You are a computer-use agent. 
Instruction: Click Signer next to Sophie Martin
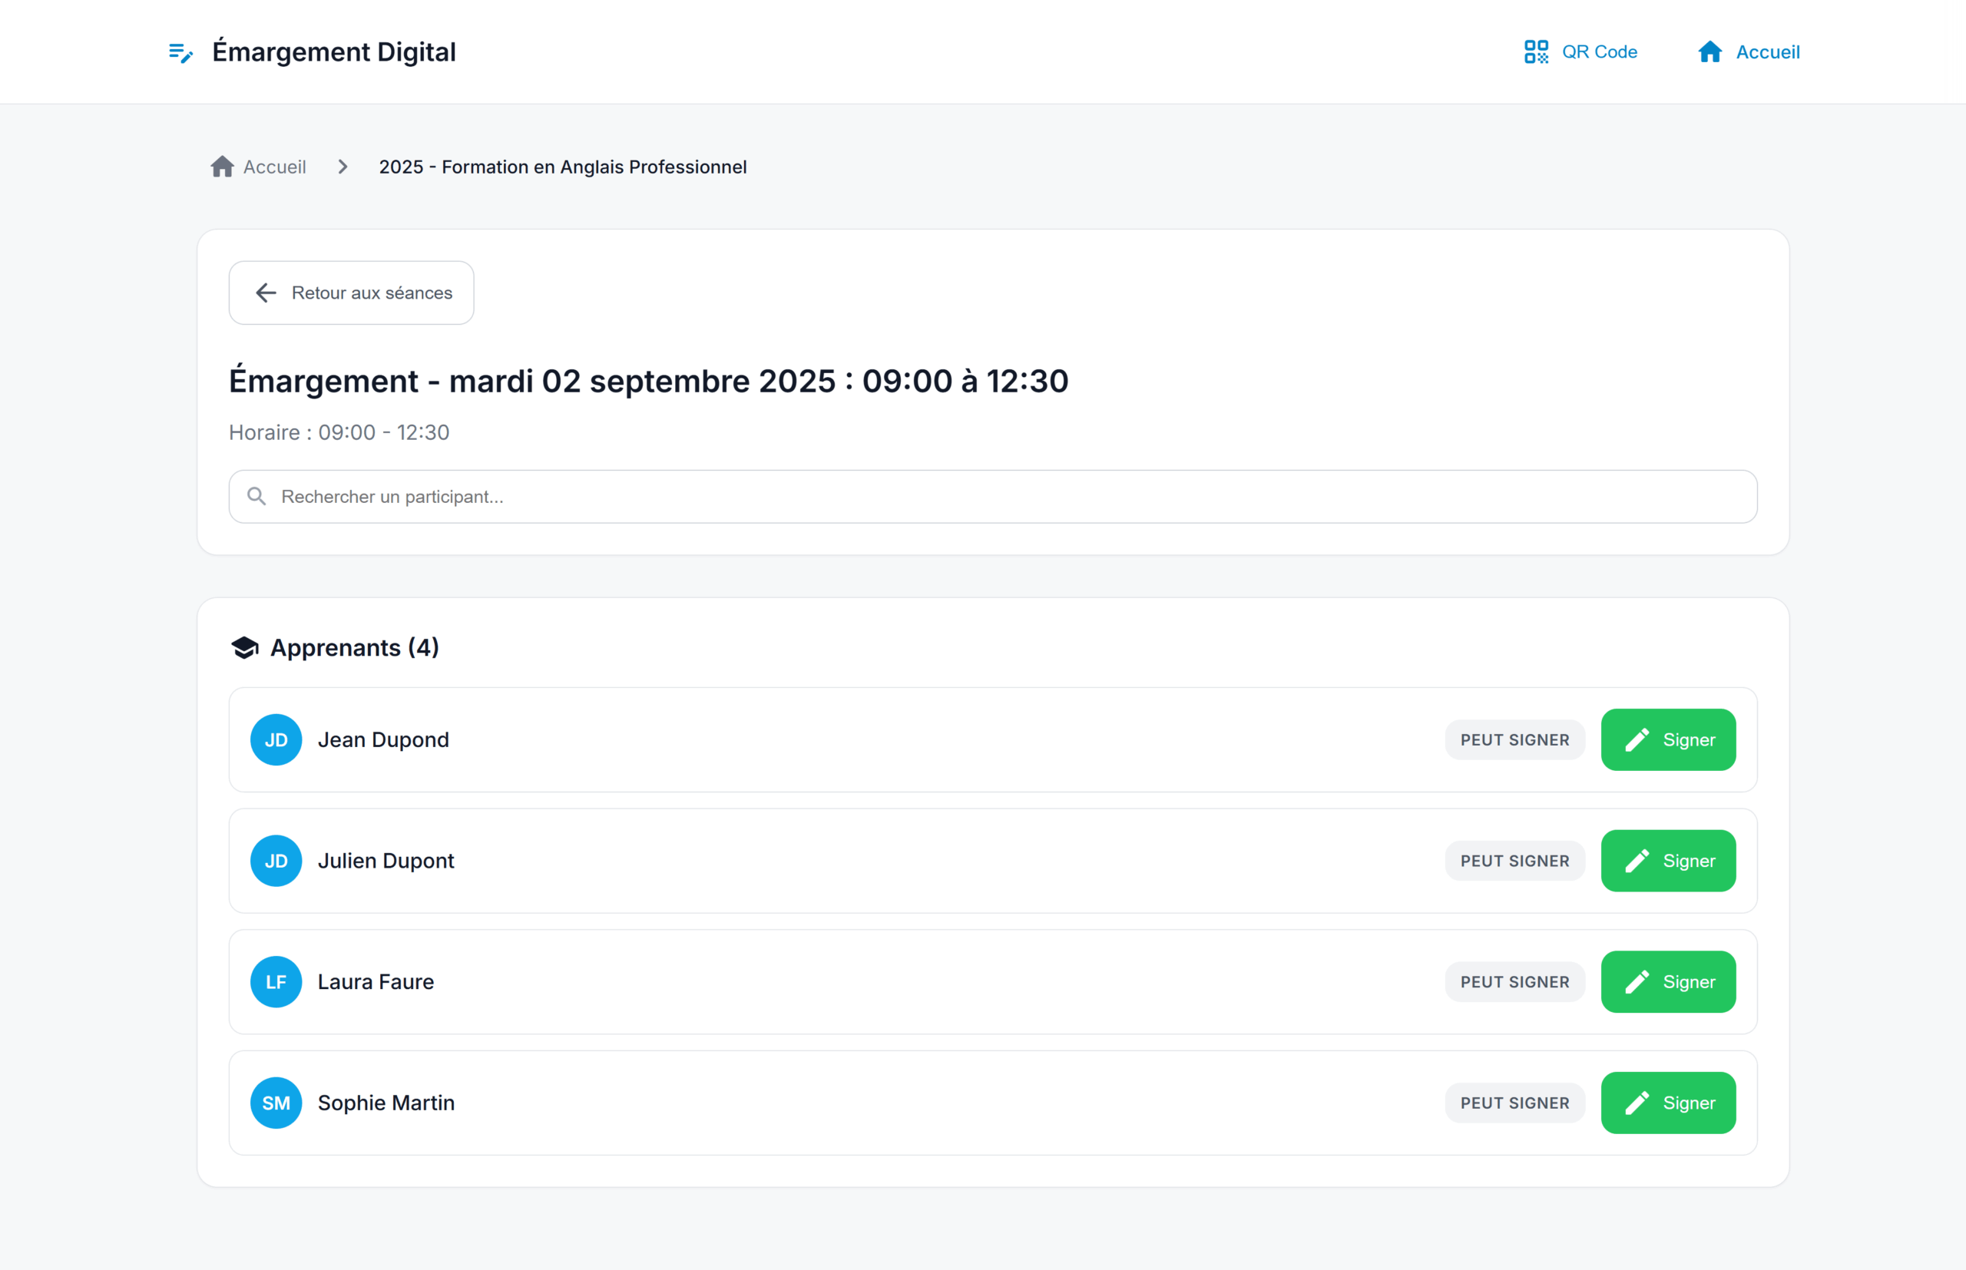[1667, 1103]
